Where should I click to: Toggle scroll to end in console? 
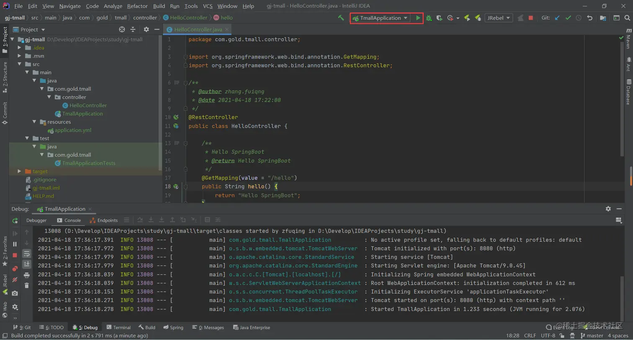(x=27, y=264)
